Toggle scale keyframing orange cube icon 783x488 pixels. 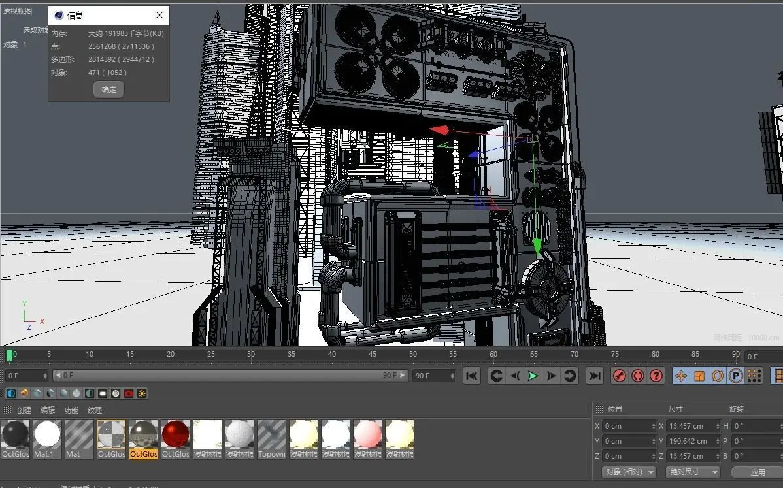[x=699, y=376]
